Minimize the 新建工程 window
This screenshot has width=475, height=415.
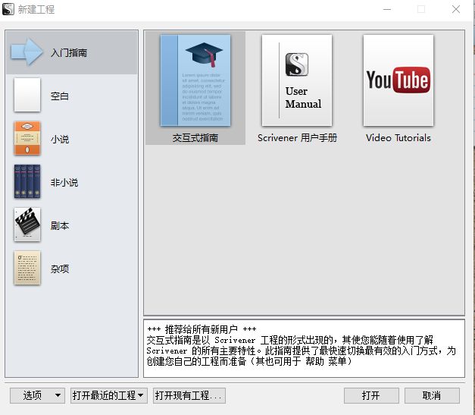click(x=387, y=9)
